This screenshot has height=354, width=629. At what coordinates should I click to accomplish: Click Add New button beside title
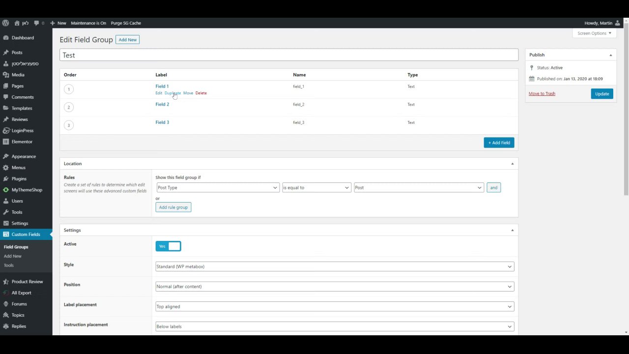[x=128, y=40]
